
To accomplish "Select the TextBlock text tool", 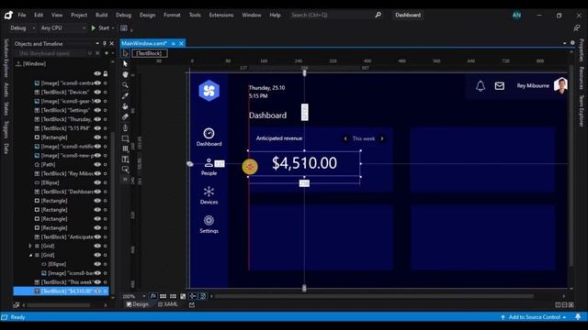I will (125, 159).
